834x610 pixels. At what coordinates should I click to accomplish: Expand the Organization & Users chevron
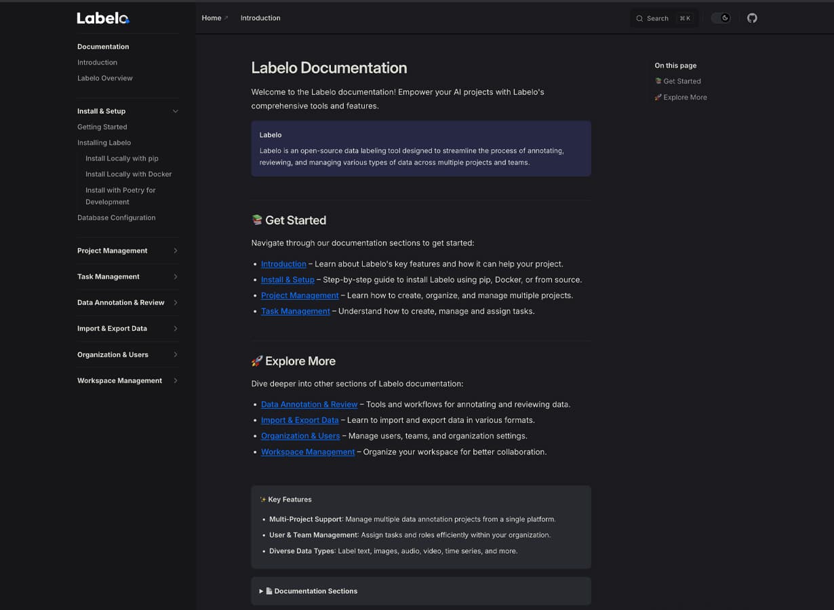pos(176,354)
